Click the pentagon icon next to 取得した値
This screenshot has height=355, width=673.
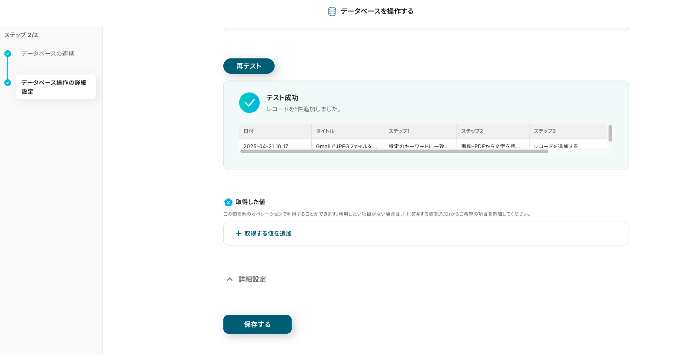pyautogui.click(x=228, y=202)
